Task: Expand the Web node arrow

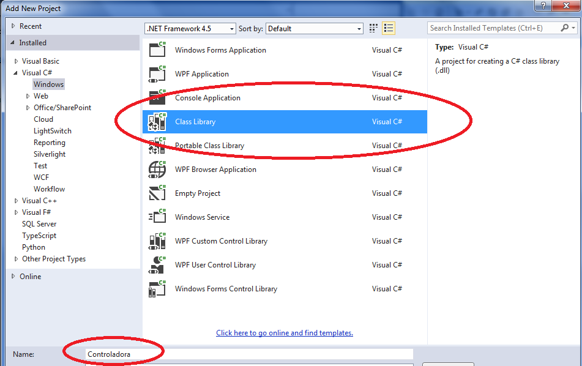Action: pyautogui.click(x=28, y=96)
